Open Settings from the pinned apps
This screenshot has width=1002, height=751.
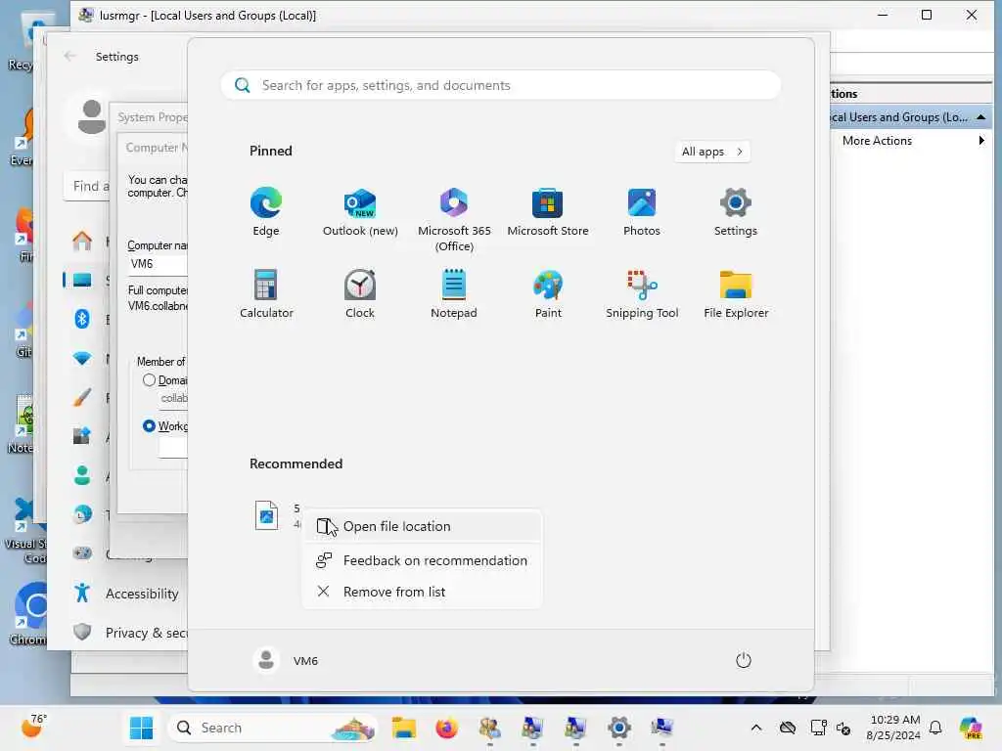point(736,212)
